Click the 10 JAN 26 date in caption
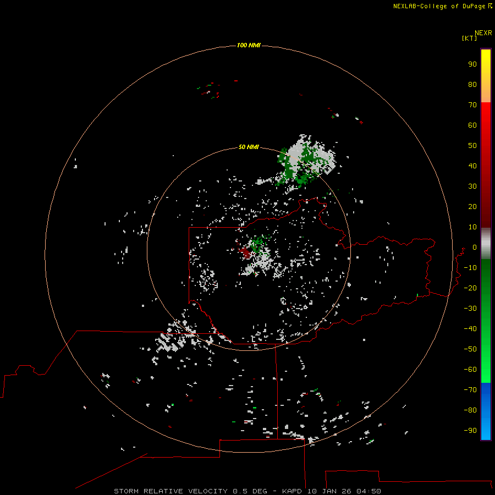This screenshot has width=495, height=495. [x=329, y=491]
